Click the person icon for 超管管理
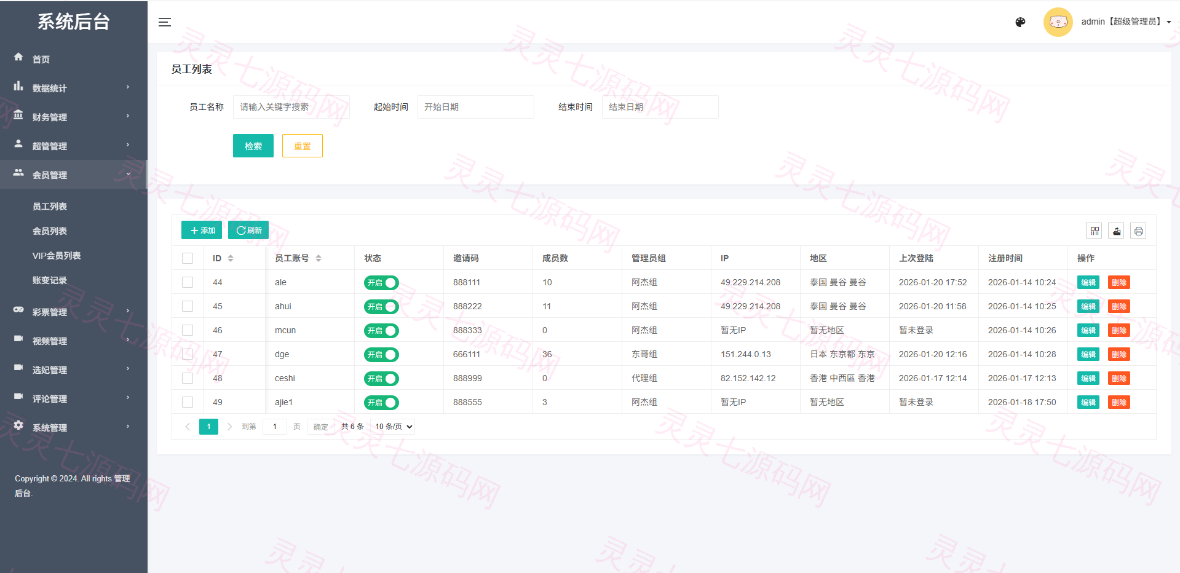 18,144
